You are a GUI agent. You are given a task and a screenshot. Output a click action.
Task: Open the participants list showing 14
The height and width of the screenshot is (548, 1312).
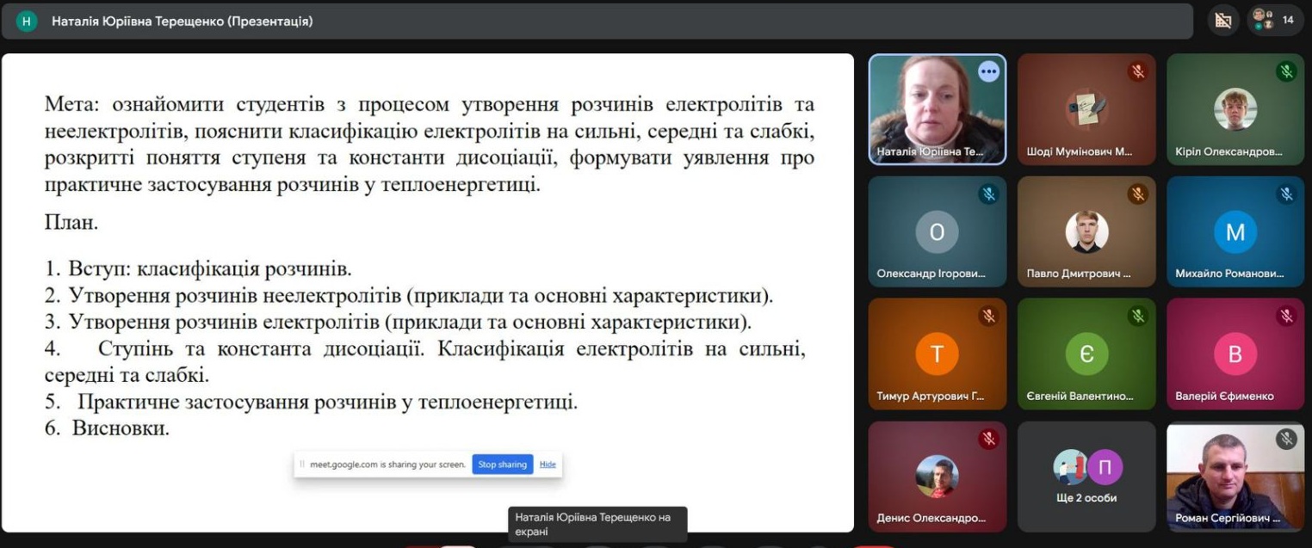1275,20
